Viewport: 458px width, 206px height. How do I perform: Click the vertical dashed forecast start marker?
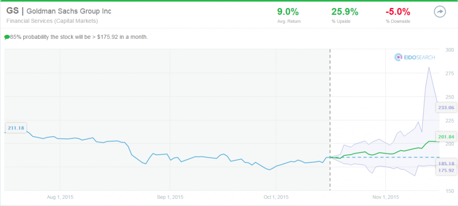tap(330, 120)
